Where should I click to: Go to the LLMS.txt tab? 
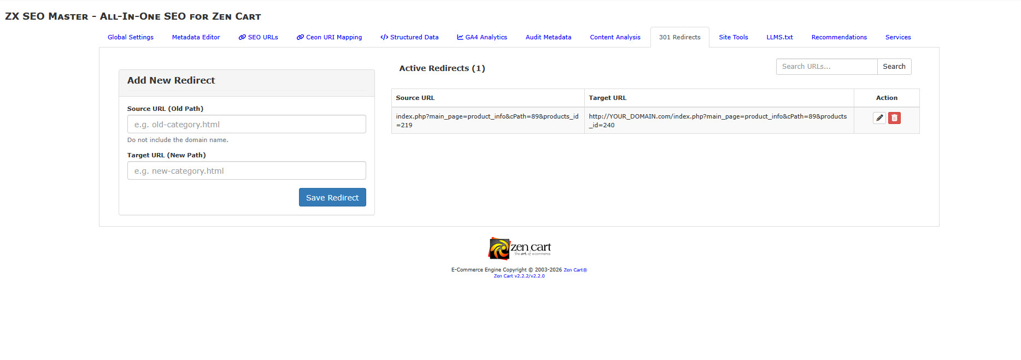779,37
